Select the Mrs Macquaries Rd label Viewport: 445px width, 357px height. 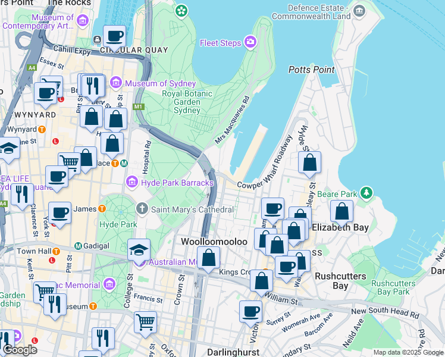click(232, 120)
